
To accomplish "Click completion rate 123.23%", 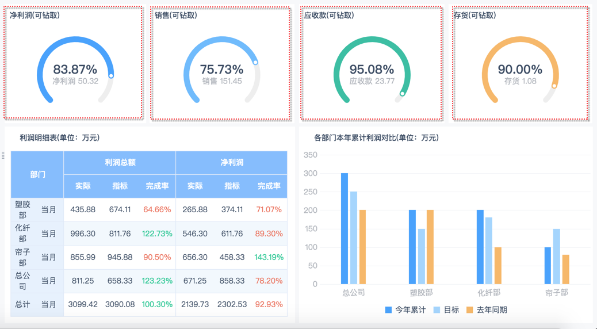I will (157, 281).
